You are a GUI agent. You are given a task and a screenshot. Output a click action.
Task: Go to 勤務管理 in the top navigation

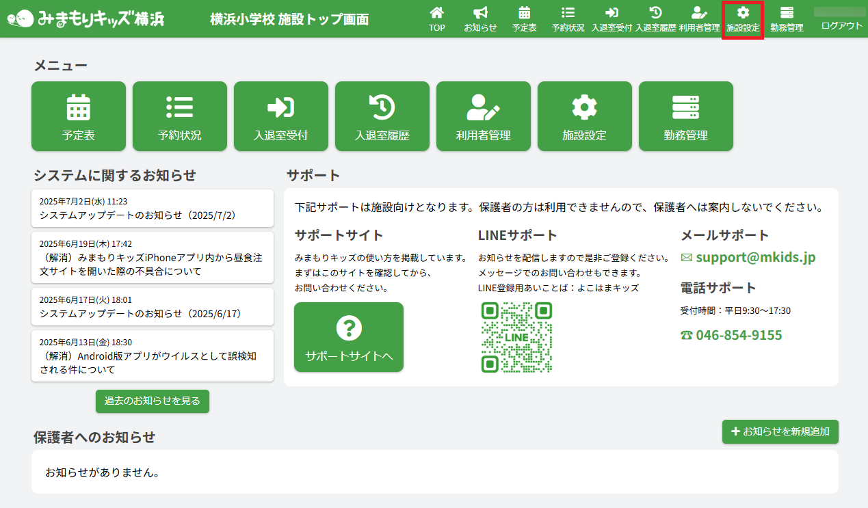(787, 18)
